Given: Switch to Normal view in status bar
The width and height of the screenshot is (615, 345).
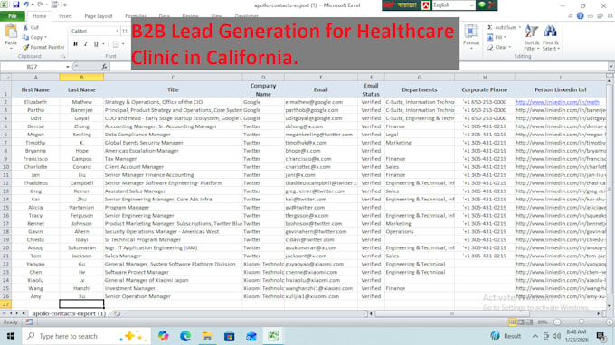Looking at the screenshot, I should click(512, 322).
